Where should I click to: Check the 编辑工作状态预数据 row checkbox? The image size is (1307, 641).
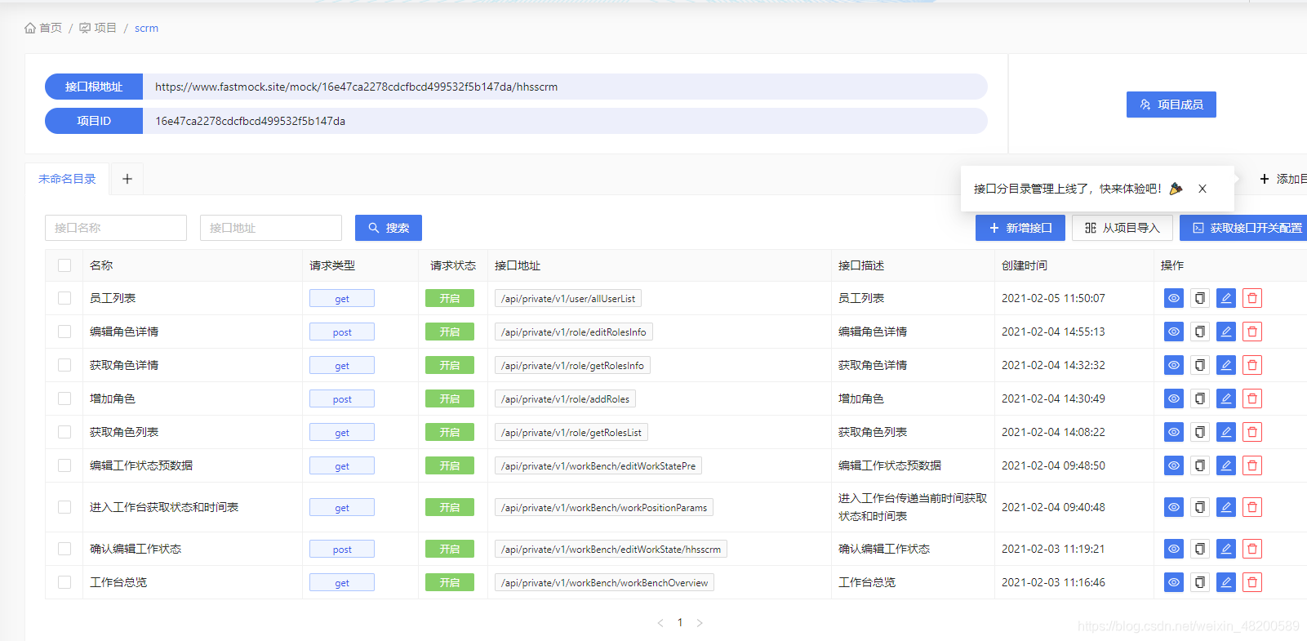coord(64,465)
